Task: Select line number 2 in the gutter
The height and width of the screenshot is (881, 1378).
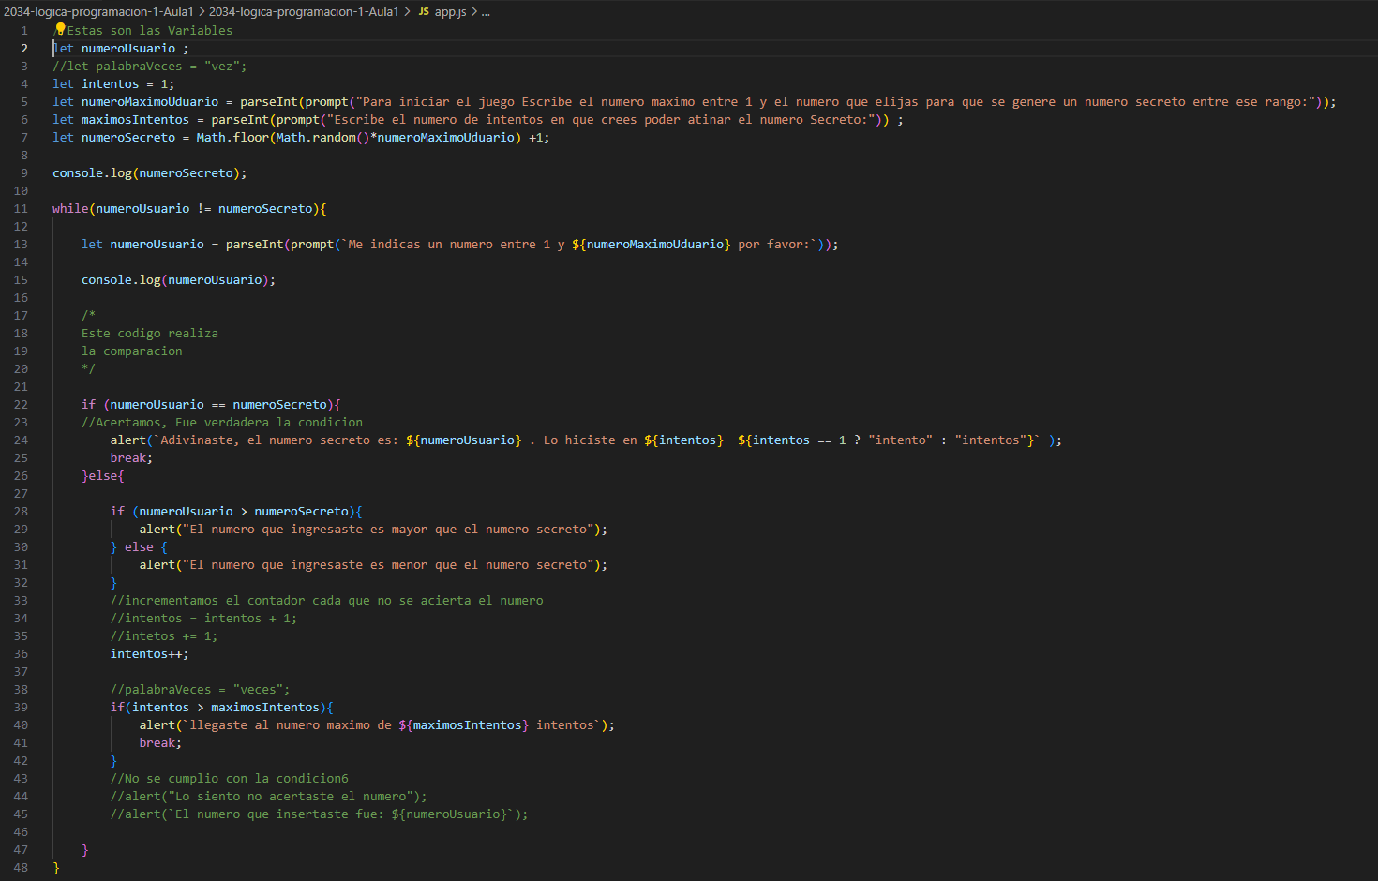Action: 24,48
